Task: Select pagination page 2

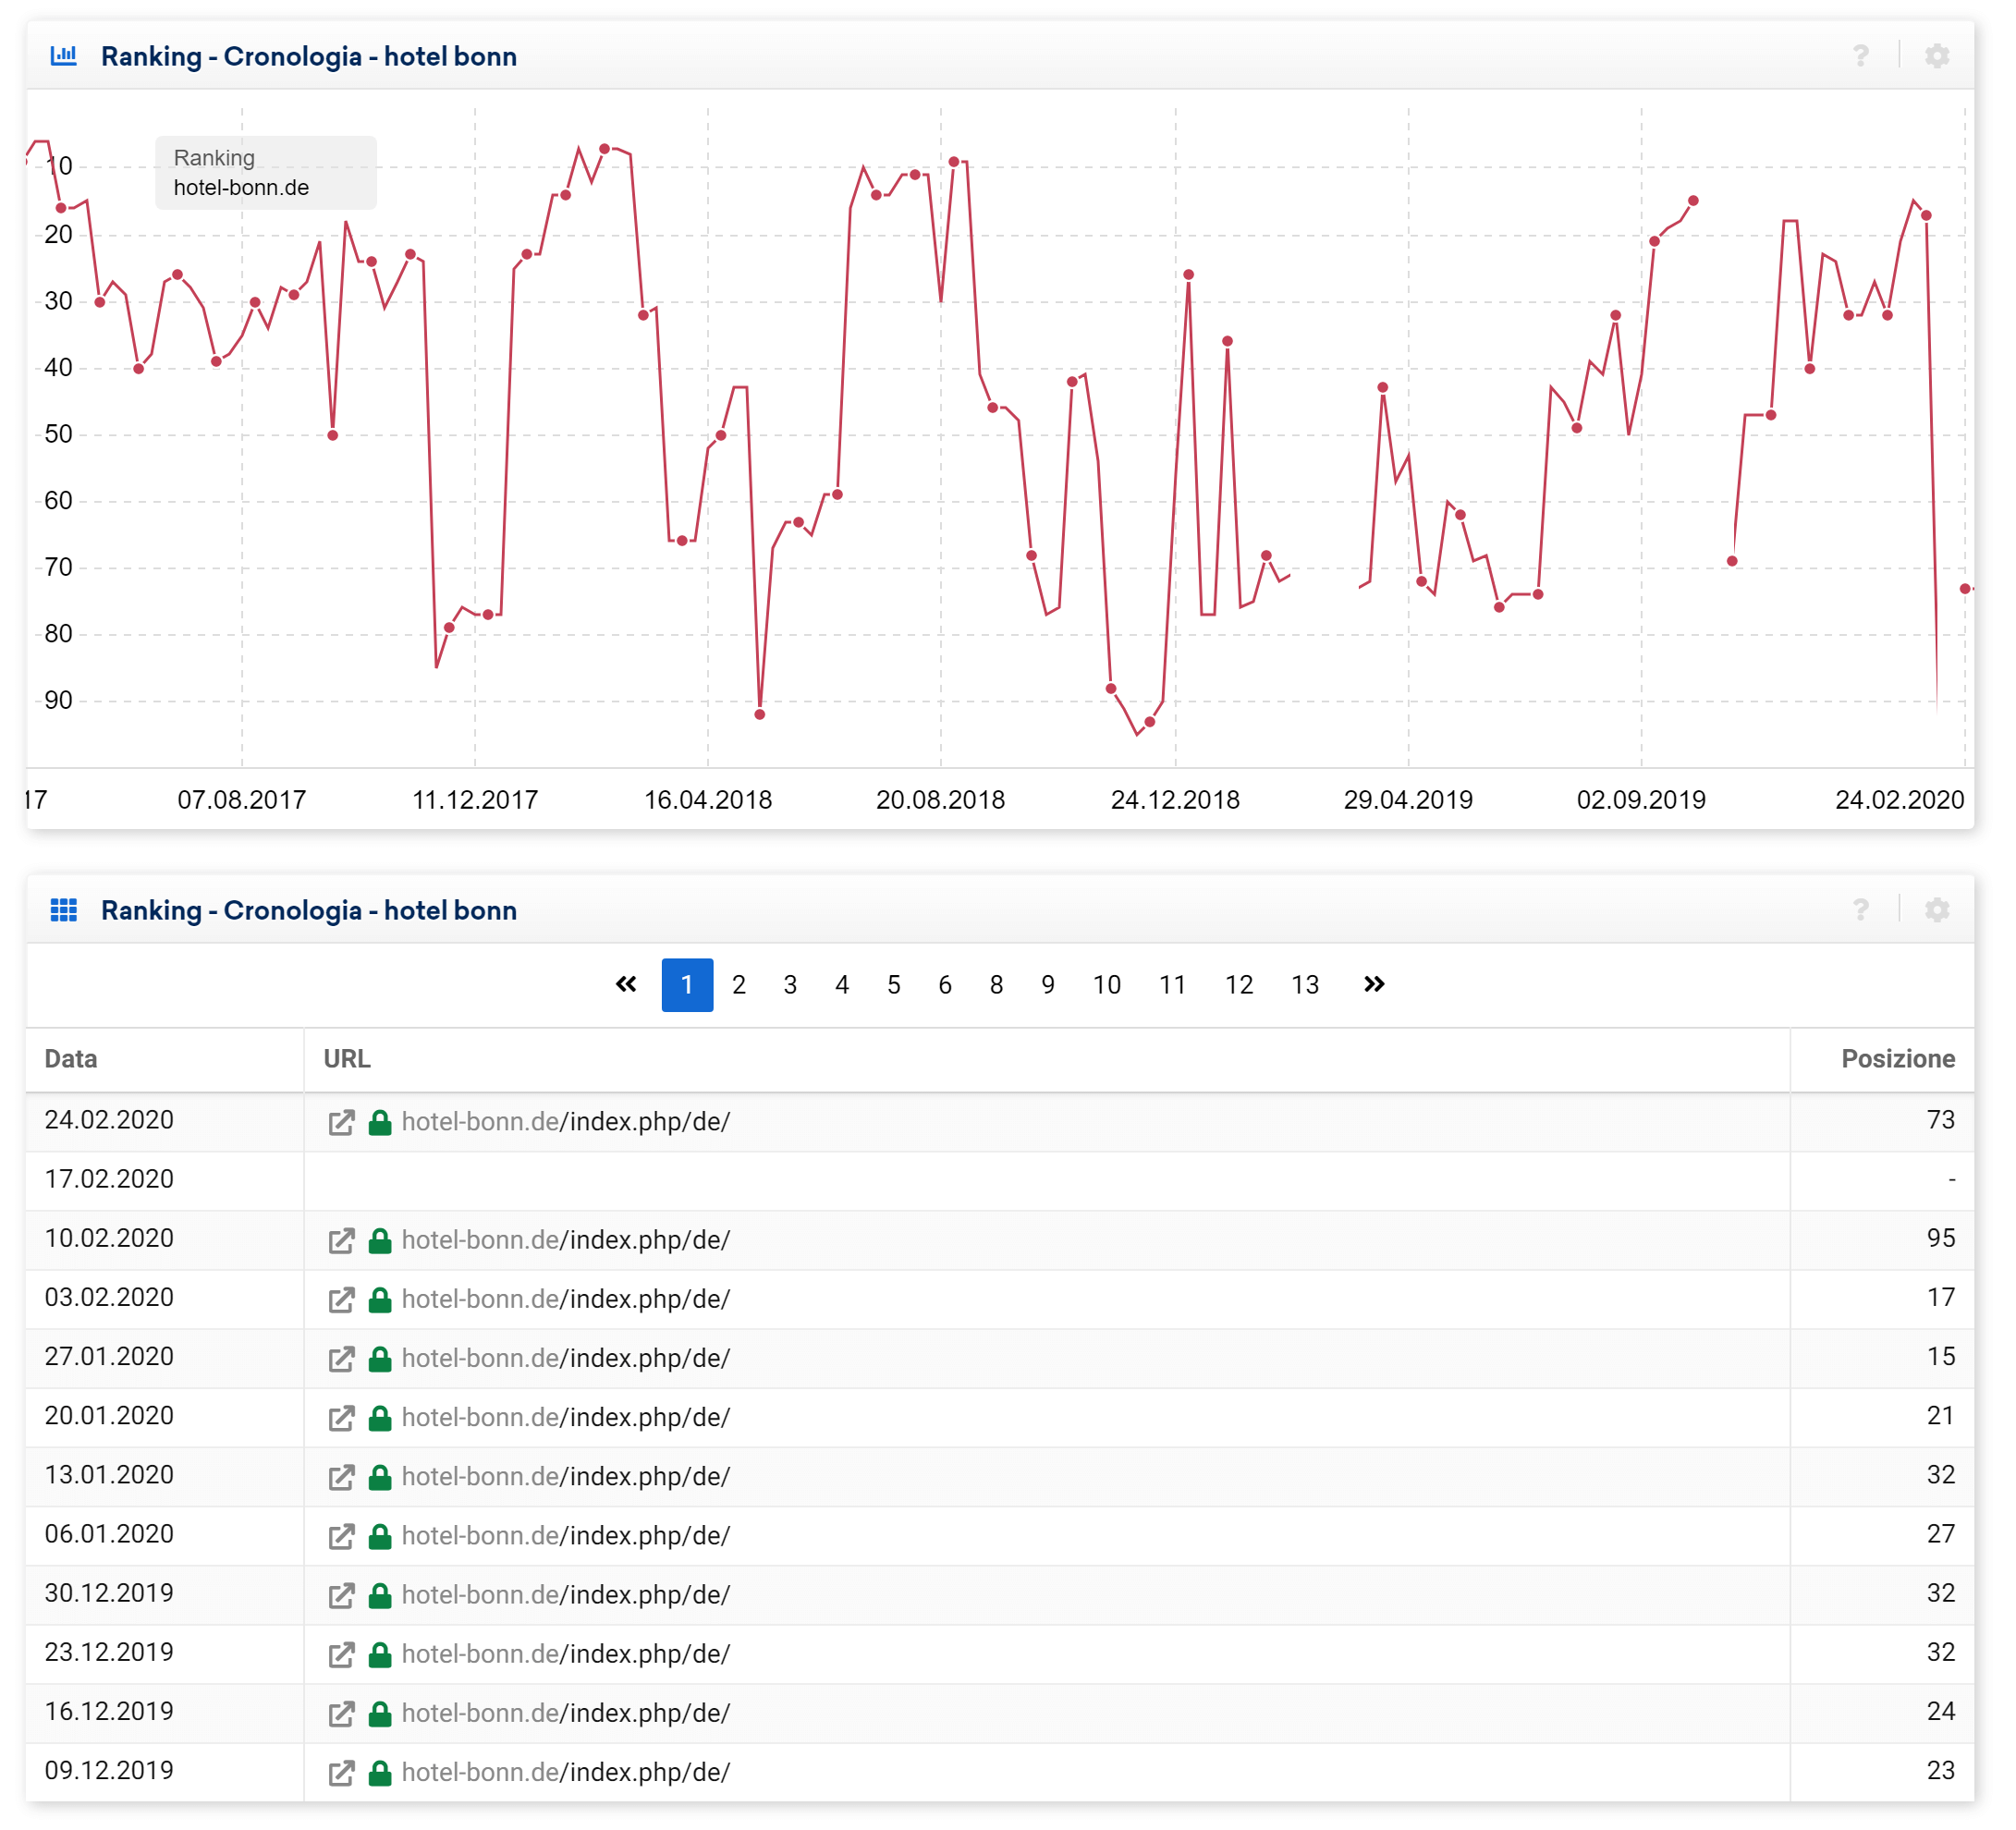Action: 739,985
